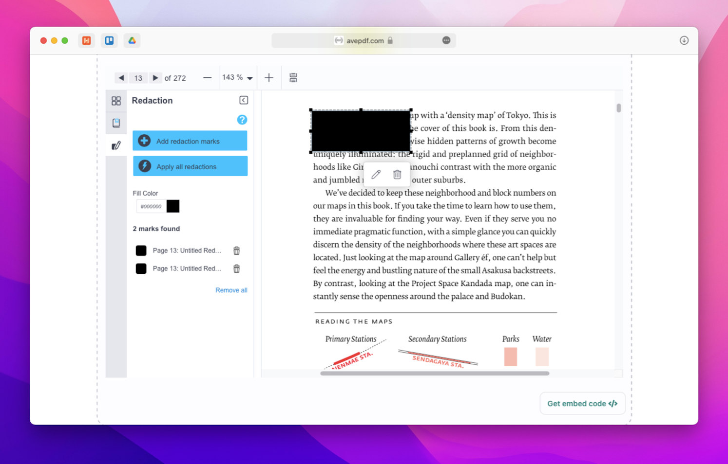Edit the selected redaction via the pencil icon
Image resolution: width=728 pixels, height=464 pixels.
pos(375,174)
